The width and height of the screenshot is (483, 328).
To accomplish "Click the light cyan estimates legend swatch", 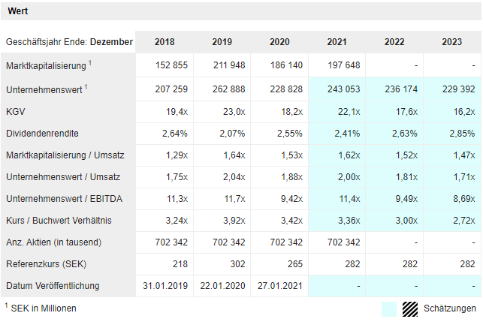I will 389,308.
